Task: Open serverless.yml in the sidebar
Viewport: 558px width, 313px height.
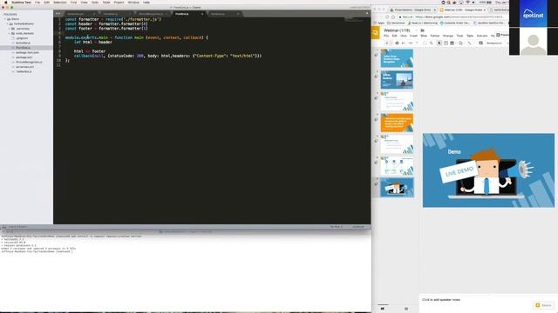Action: (x=25, y=67)
